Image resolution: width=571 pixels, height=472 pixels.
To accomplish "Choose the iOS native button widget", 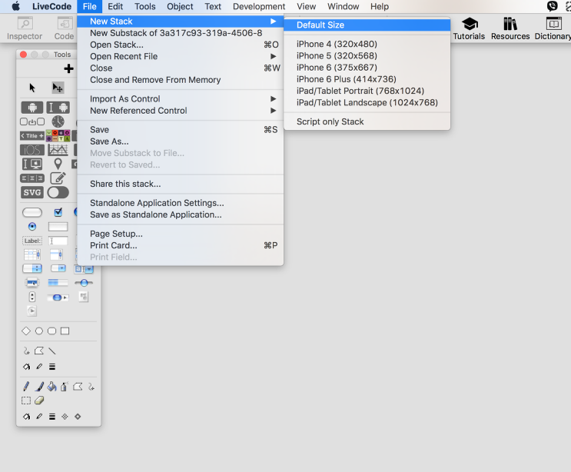I will [32, 150].
